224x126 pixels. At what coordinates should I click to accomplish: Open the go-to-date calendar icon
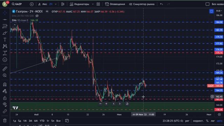pyautogui.click(x=67, y=121)
